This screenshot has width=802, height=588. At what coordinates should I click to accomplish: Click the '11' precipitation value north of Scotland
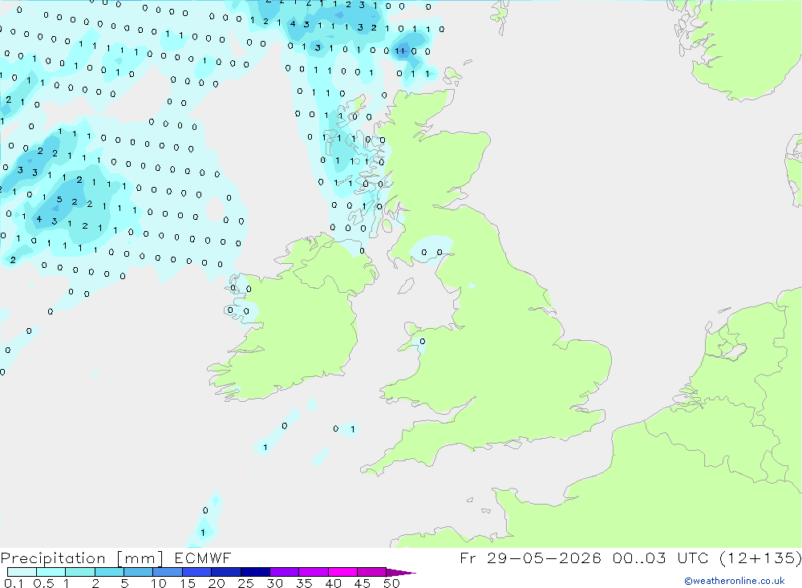tap(400, 51)
